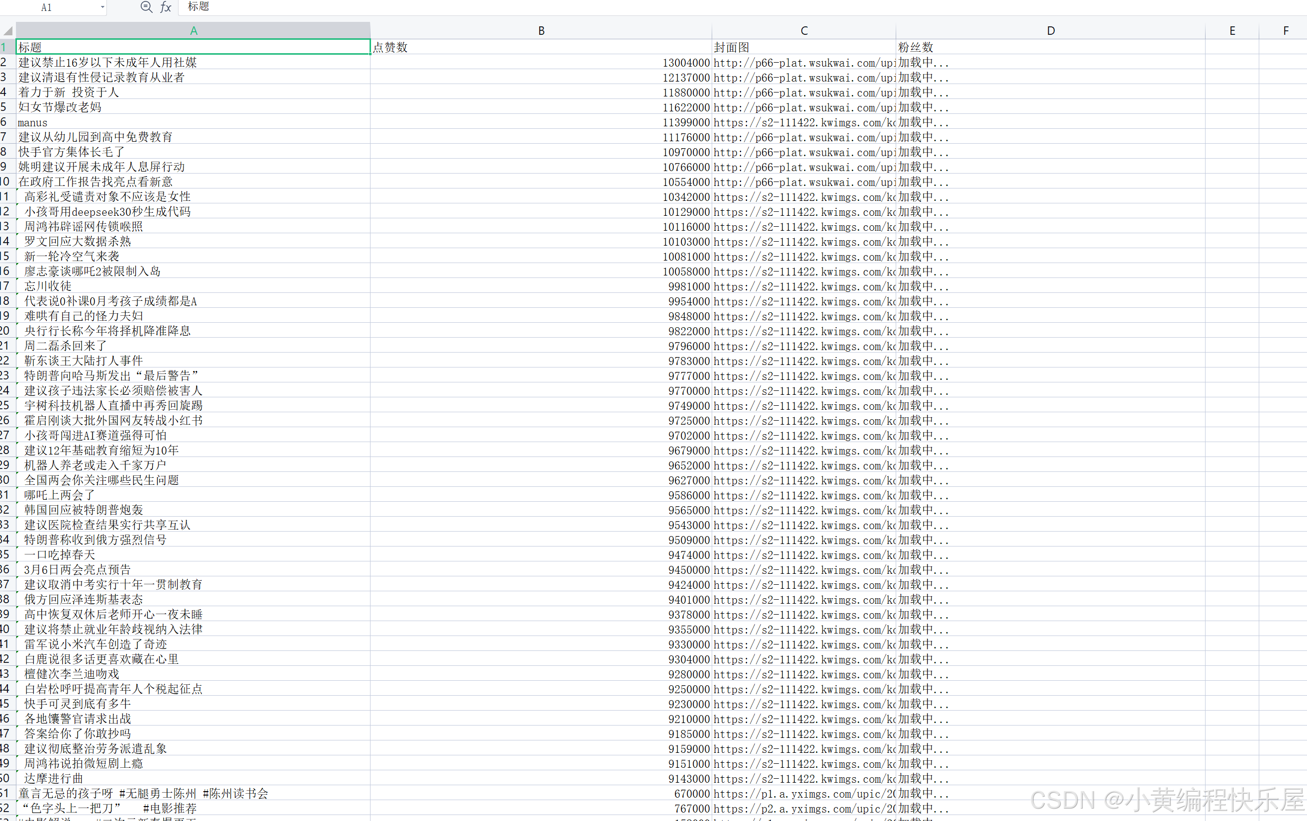Click the magnifier zoom icon beside fx
This screenshot has width=1307, height=821.
click(x=146, y=7)
